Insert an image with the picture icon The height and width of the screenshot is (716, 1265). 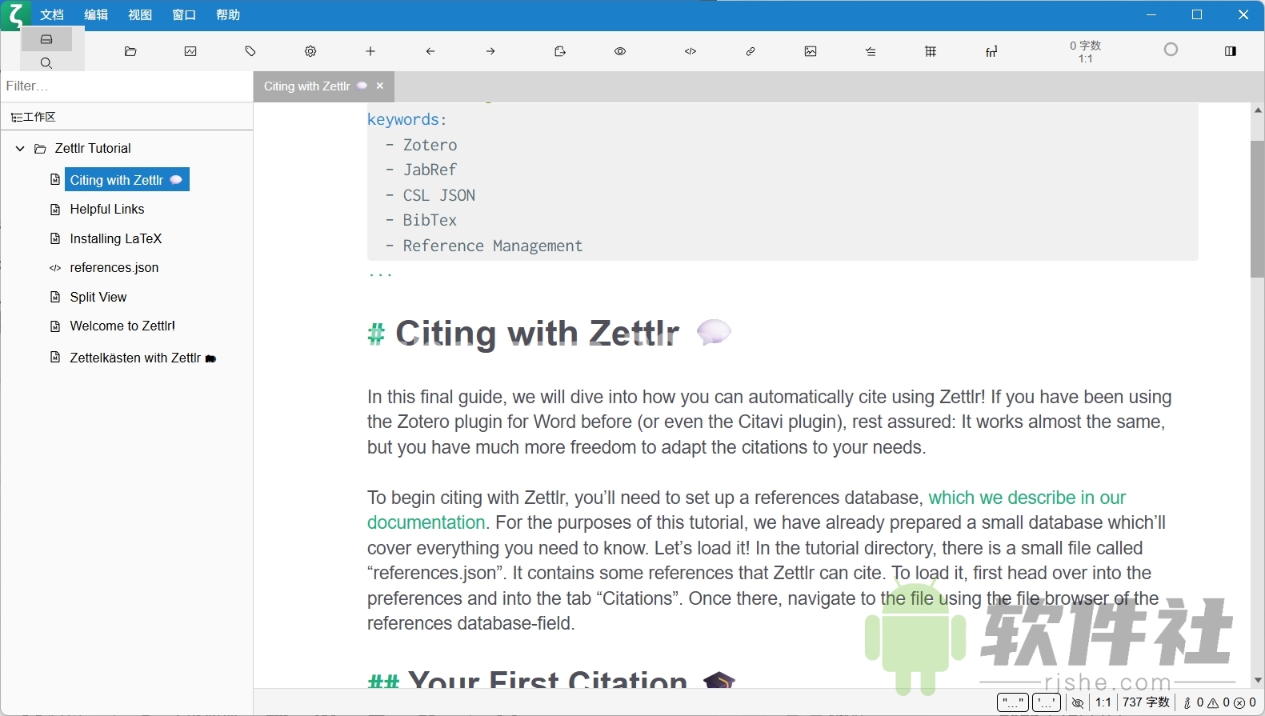811,51
